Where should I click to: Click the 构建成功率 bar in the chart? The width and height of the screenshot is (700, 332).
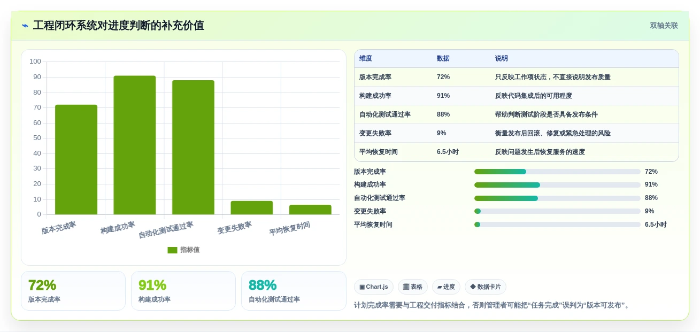135,145
